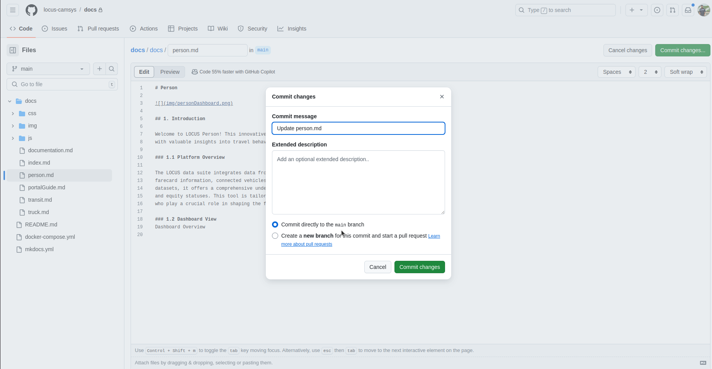
Task: Open the issues icon in top bar
Action: click(x=657, y=10)
